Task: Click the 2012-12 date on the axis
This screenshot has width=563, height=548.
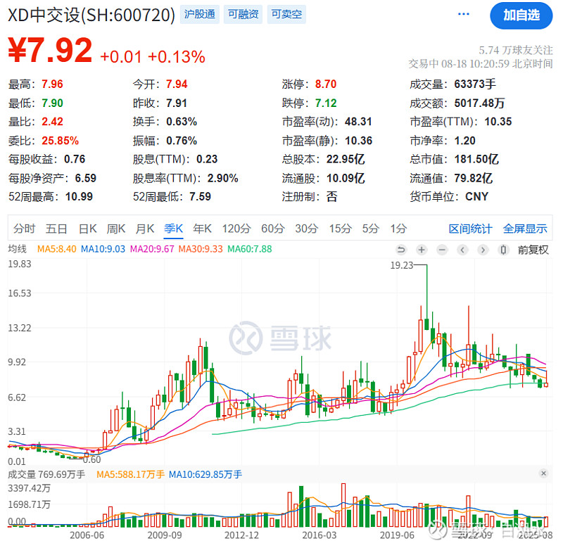Action: click(x=241, y=535)
